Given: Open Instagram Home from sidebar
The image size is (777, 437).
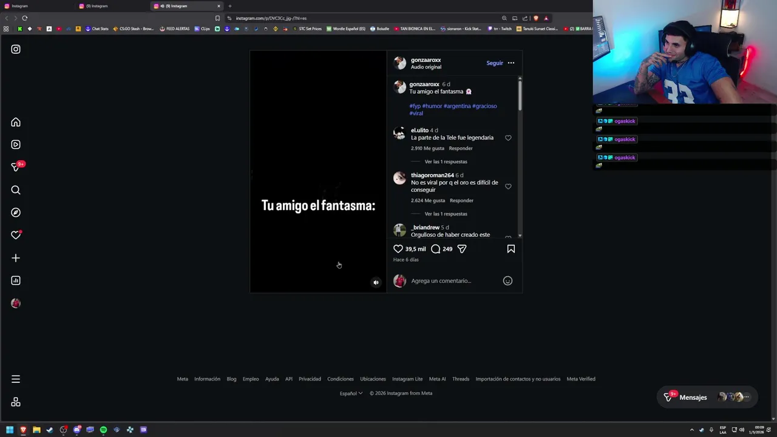Looking at the screenshot, I should point(16,122).
